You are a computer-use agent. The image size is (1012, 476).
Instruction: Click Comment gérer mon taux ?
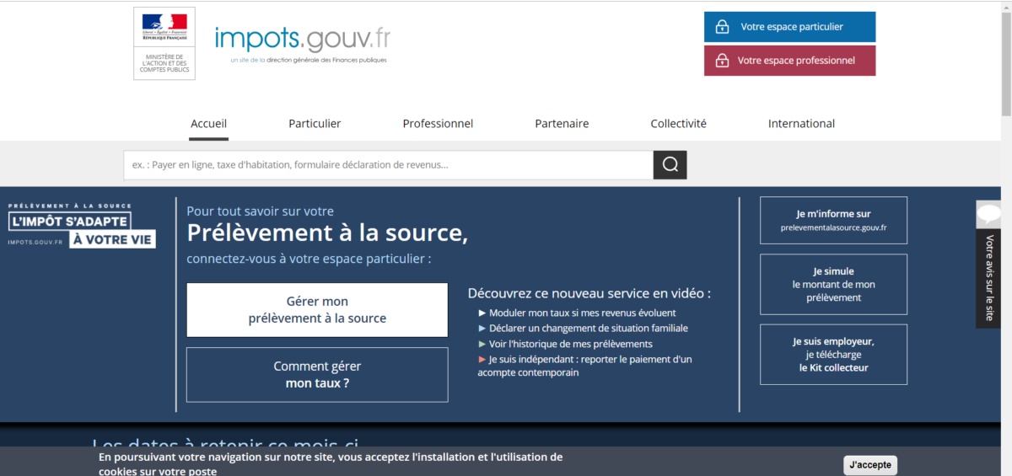[x=317, y=375]
